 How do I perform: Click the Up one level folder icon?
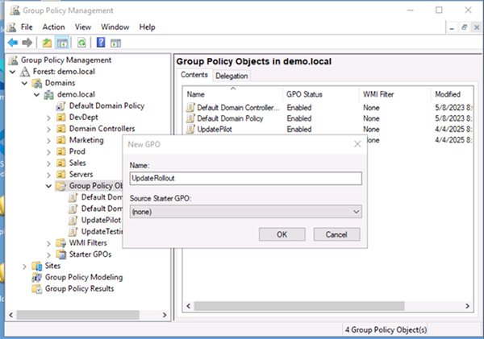click(48, 43)
